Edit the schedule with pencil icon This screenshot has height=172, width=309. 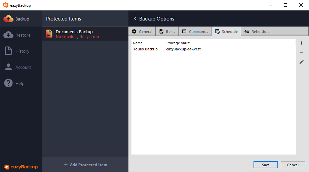[302, 62]
